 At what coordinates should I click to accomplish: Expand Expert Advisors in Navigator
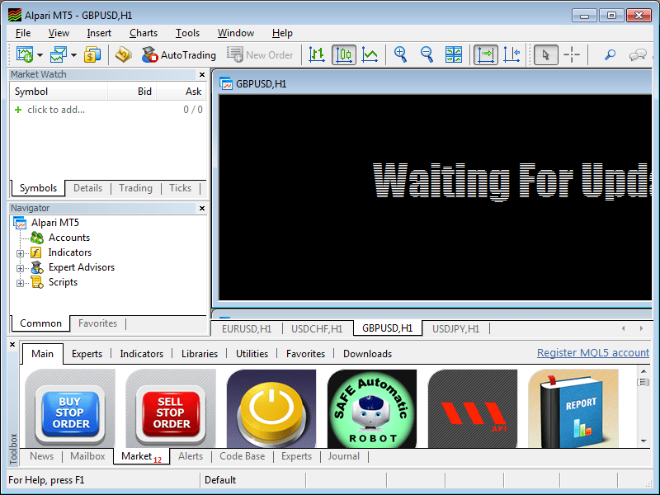tap(21, 268)
